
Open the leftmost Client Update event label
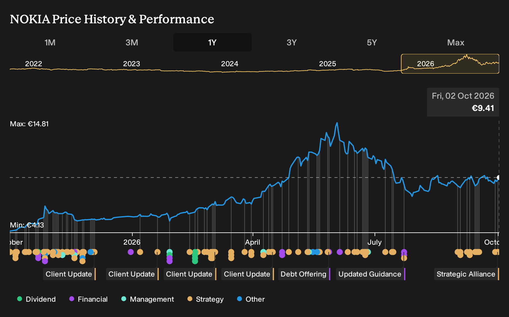click(70, 274)
